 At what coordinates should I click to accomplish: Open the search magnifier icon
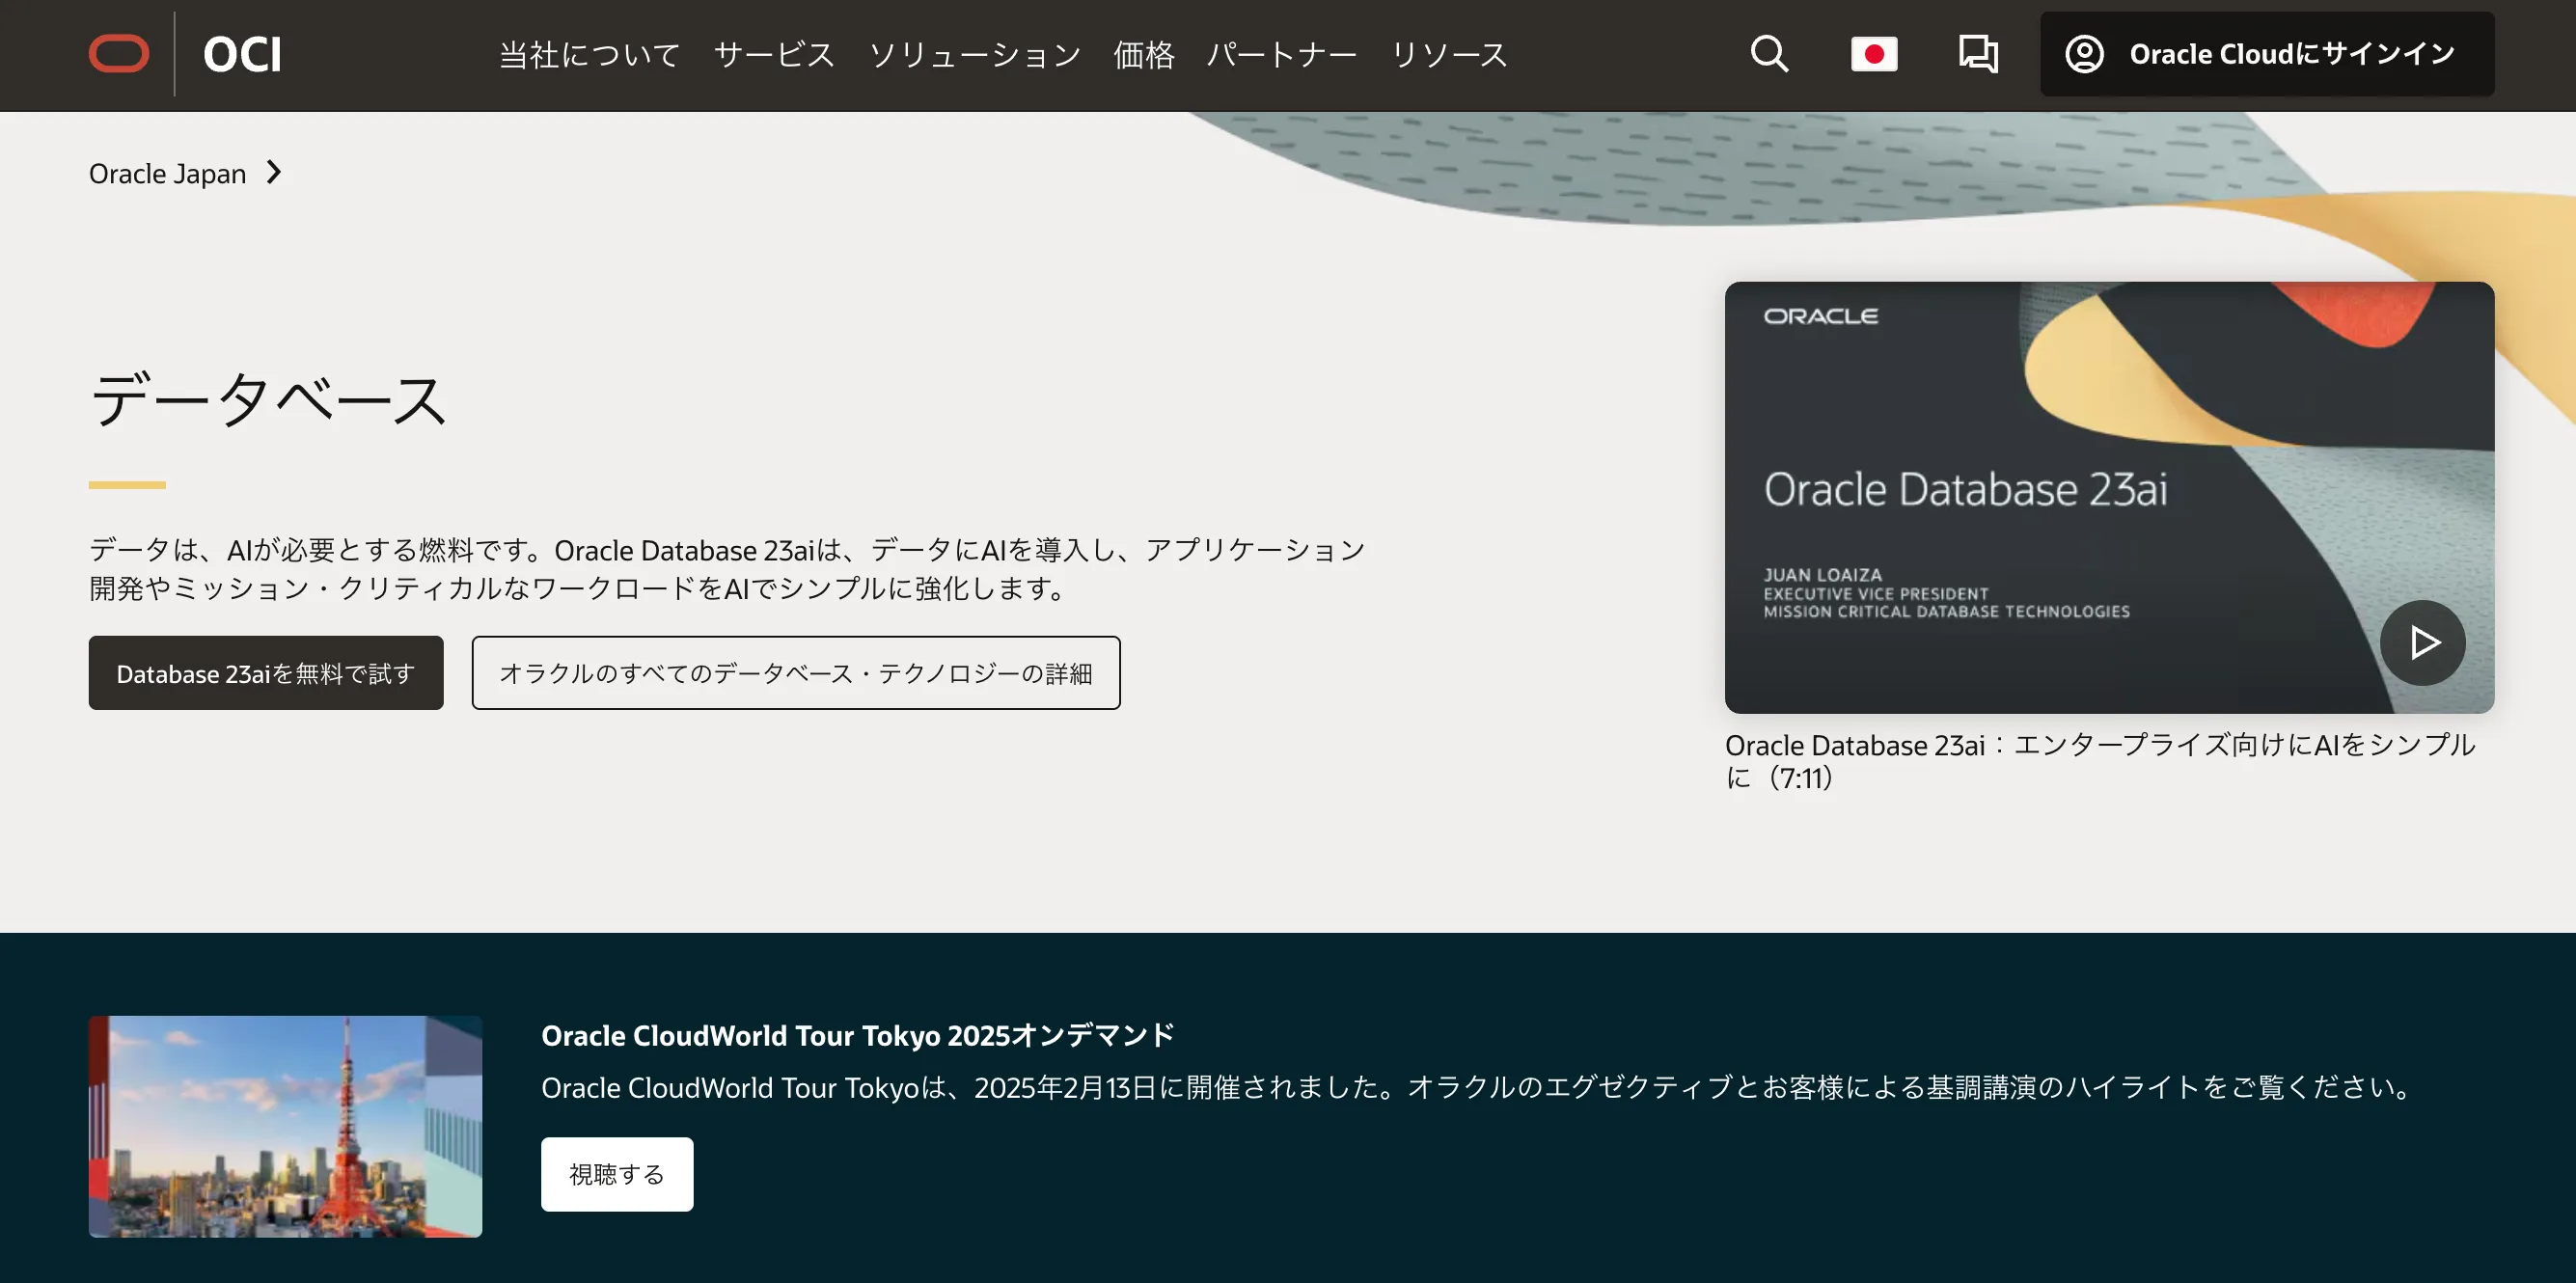(x=1769, y=54)
